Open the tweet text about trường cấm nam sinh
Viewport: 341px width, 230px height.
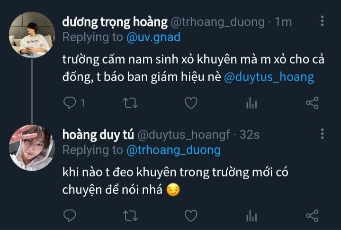click(193, 68)
